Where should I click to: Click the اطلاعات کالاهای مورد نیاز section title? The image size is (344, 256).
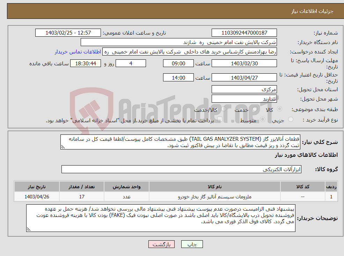pos(306,155)
